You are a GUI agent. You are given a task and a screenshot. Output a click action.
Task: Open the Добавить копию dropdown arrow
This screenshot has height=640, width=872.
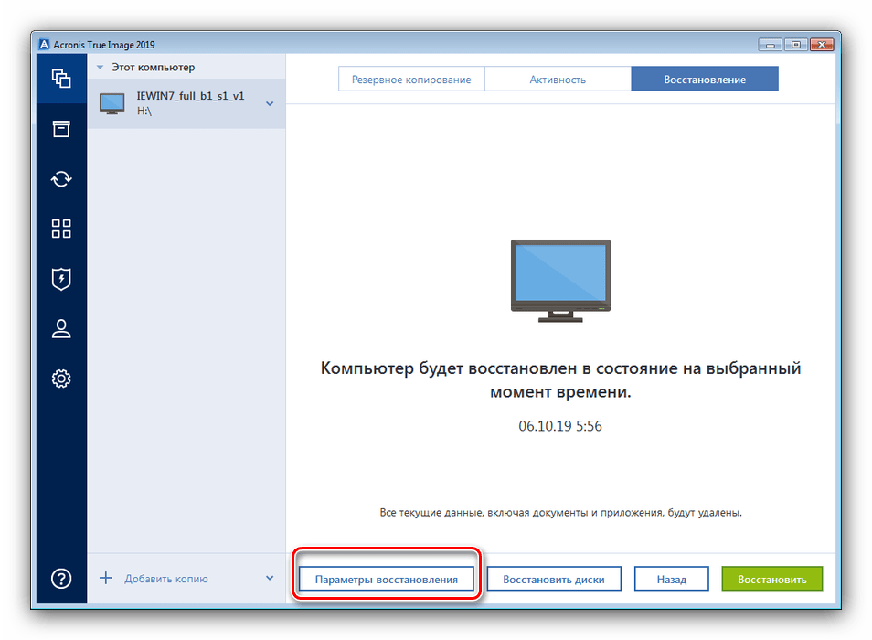click(270, 578)
